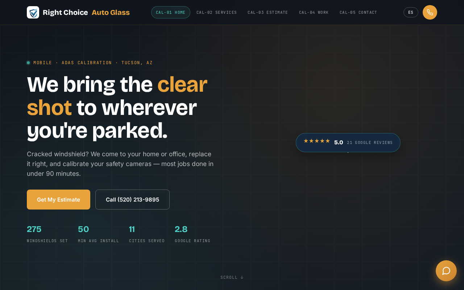Open the chat bubble widget
The width and height of the screenshot is (464, 290).
[446, 271]
